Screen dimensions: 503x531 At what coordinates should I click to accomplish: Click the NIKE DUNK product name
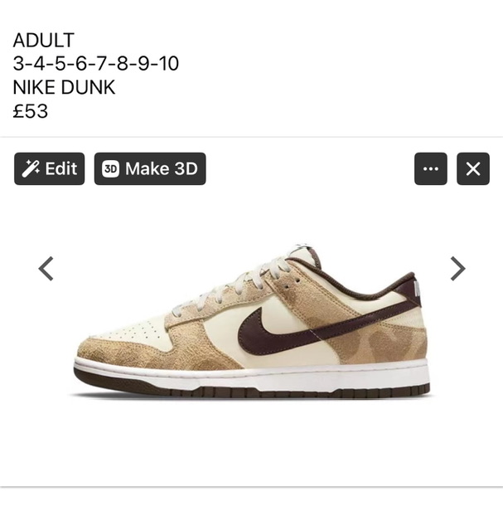[x=64, y=87]
